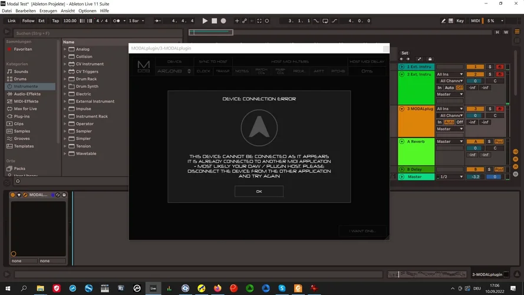Click the Tap tempo button
The width and height of the screenshot is (524, 295).
55,21
